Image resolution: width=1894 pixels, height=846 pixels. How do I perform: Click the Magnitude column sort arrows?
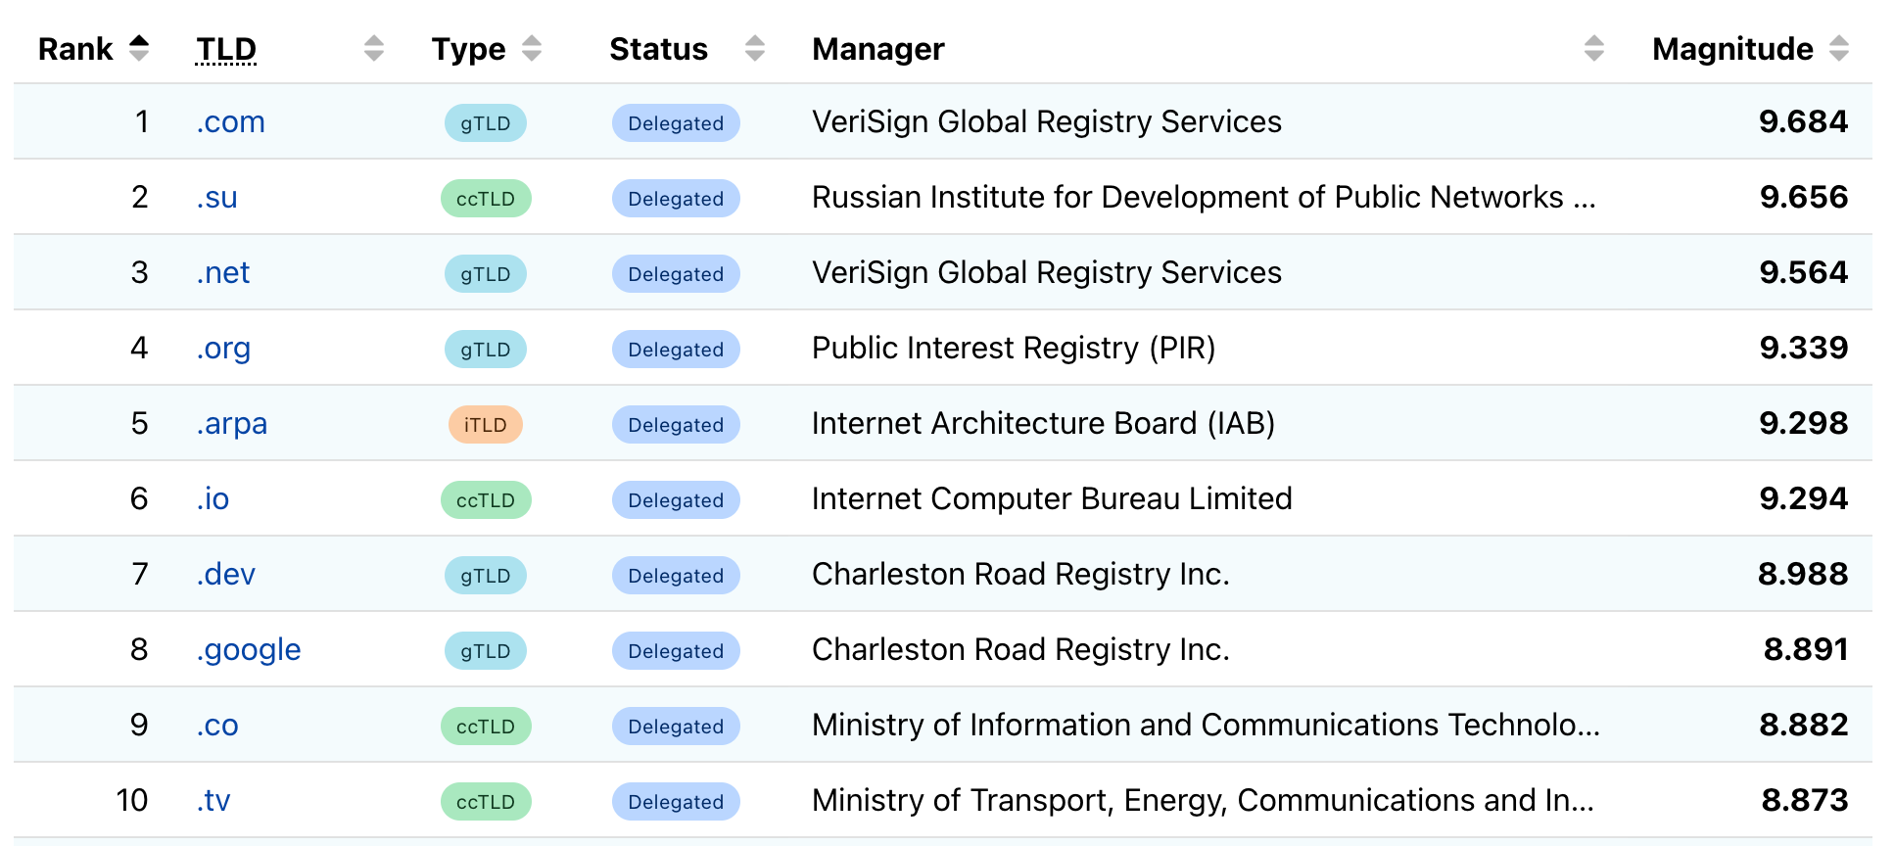[1839, 48]
